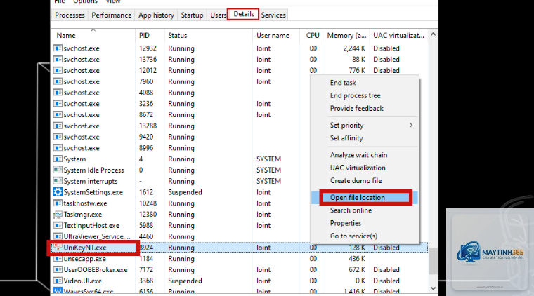
Task: Select the Details tab
Action: click(x=244, y=14)
